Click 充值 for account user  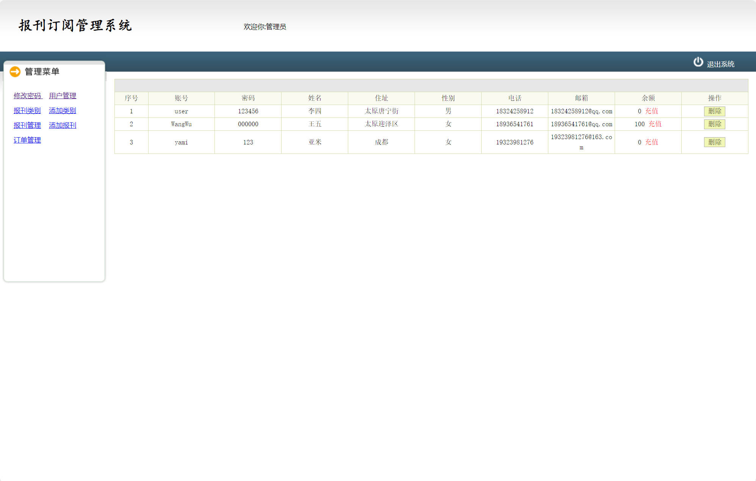[651, 111]
